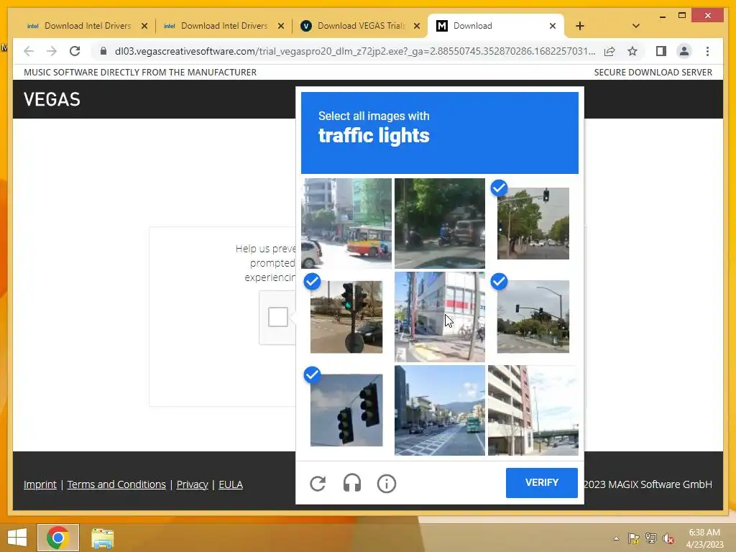Screen dimensions: 736x552
Task: Click the VEGAS logo
Action: [x=52, y=99]
